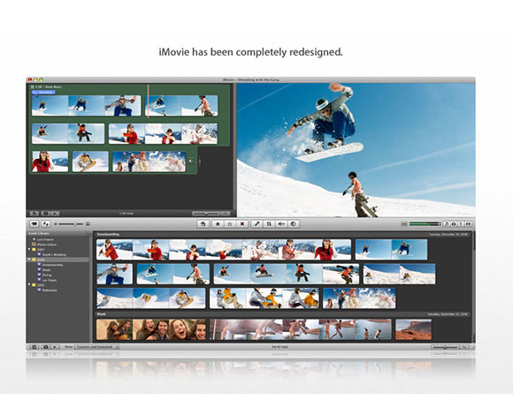This screenshot has height=415, width=513.
Task: Swap events and projects areas
Action: (46, 224)
